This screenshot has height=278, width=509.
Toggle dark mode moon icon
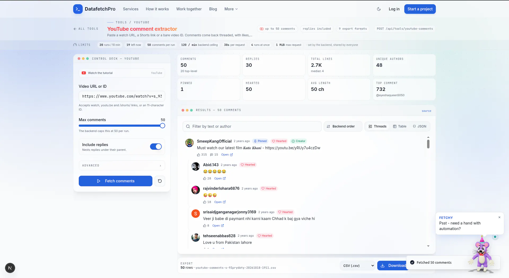379,9
